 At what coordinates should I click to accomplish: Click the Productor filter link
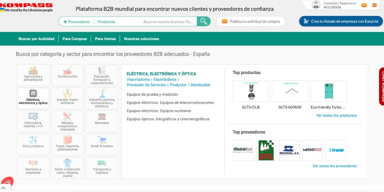178,85
